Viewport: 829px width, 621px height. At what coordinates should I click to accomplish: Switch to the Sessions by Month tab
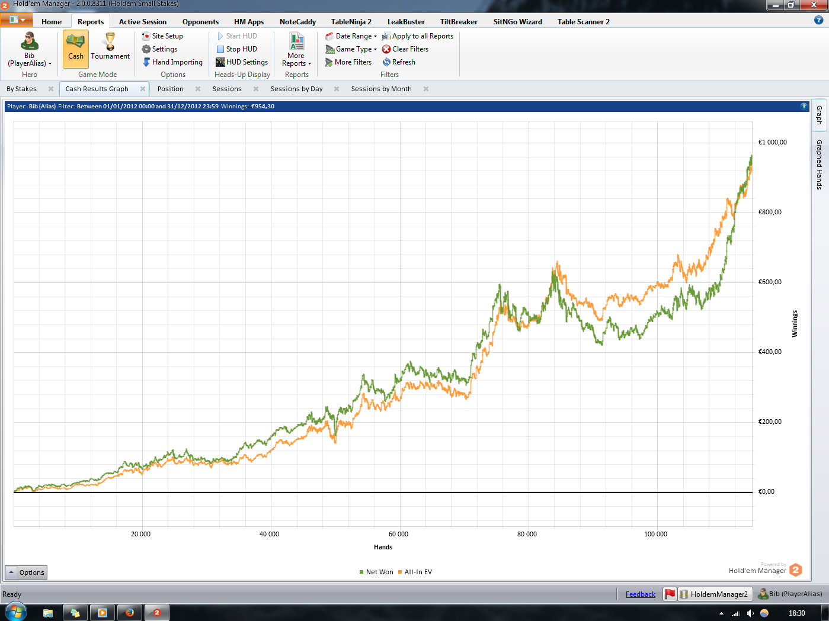pyautogui.click(x=381, y=89)
